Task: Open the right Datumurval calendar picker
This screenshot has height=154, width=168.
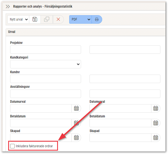Action: [156, 108]
